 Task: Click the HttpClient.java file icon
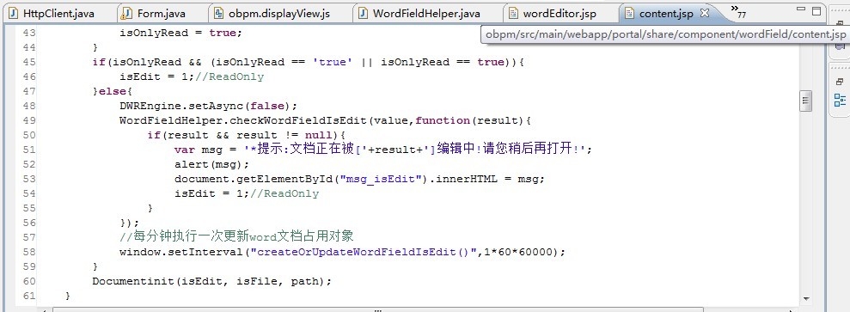click(x=14, y=14)
